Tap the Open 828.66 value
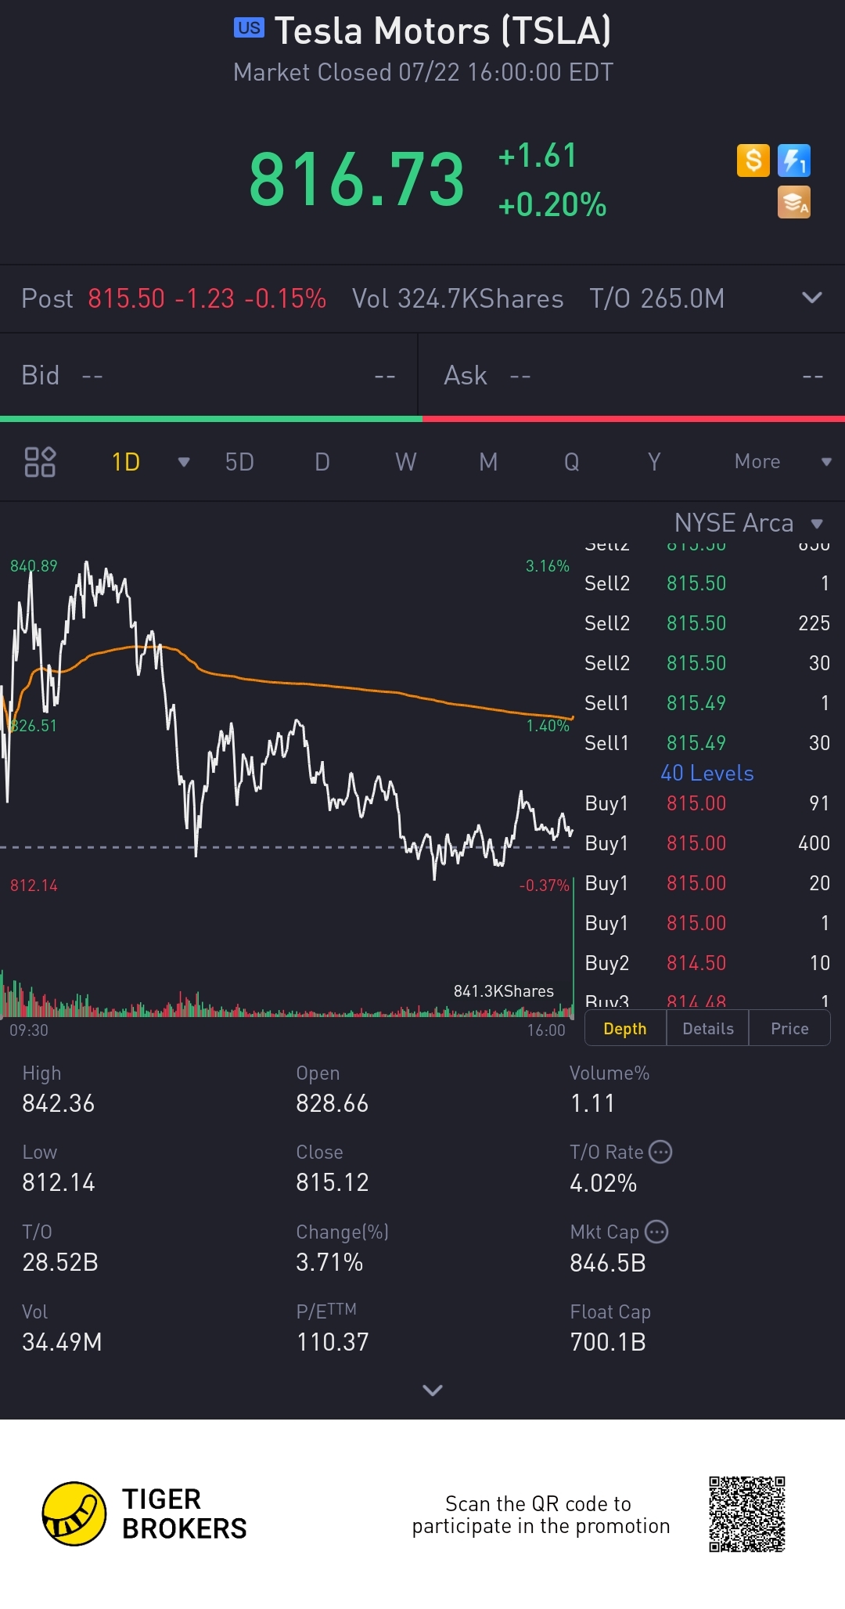 coord(333,1103)
